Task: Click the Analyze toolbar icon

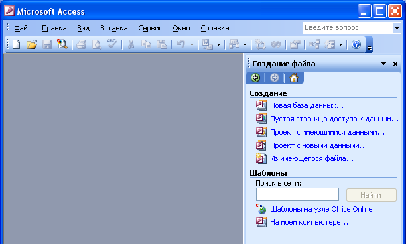Action: (234, 44)
